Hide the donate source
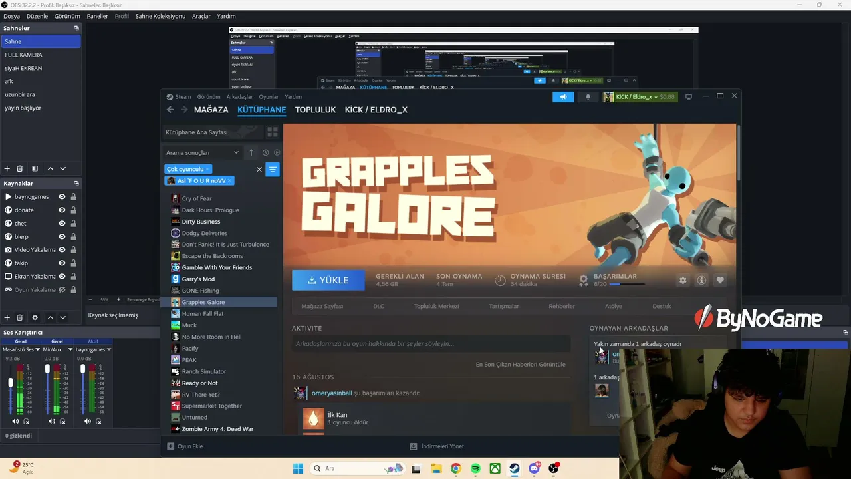The width and height of the screenshot is (851, 479). [x=62, y=210]
